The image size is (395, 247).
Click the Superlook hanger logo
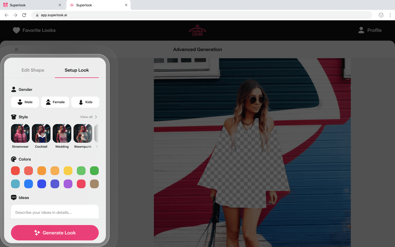coord(197,30)
